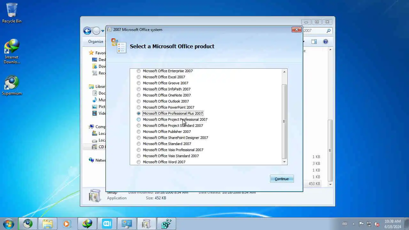409x230 pixels.
Task: Pick Microsoft Office Outlook 2007 option
Action: (x=139, y=101)
